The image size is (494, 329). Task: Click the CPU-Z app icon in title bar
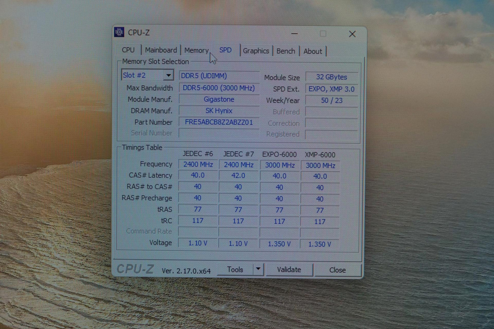[x=119, y=32]
